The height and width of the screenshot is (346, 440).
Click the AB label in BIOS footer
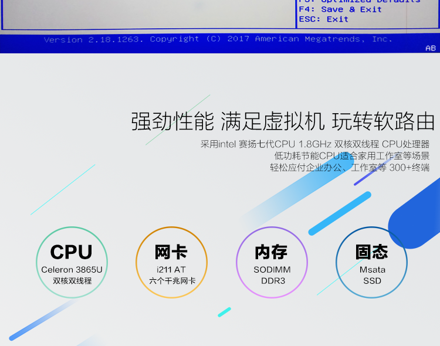(431, 48)
